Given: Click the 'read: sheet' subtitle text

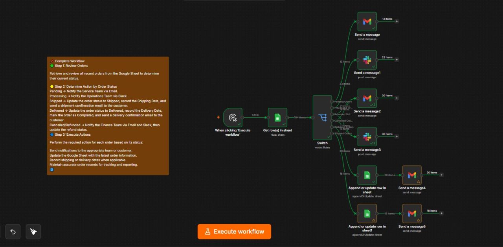Looking at the screenshot, I should coord(277,135).
